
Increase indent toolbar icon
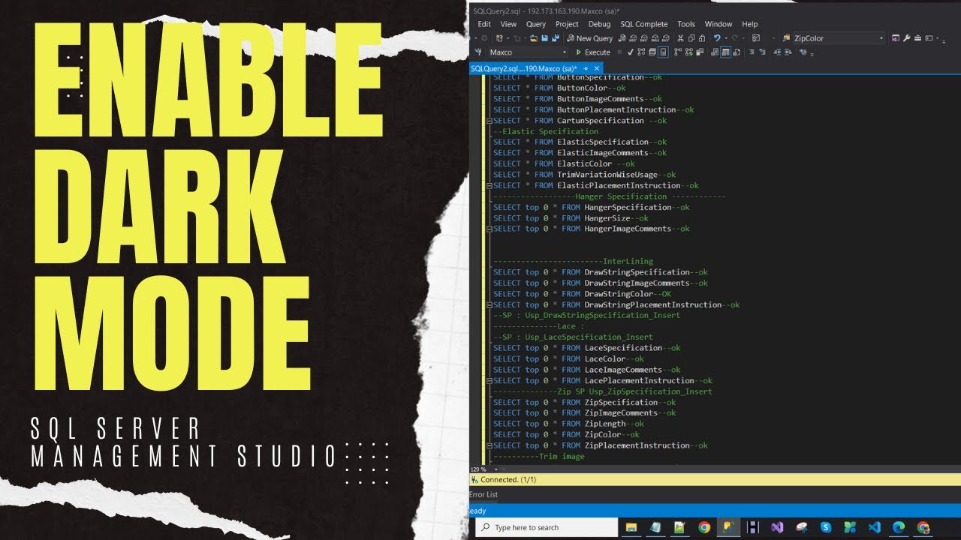(x=788, y=52)
